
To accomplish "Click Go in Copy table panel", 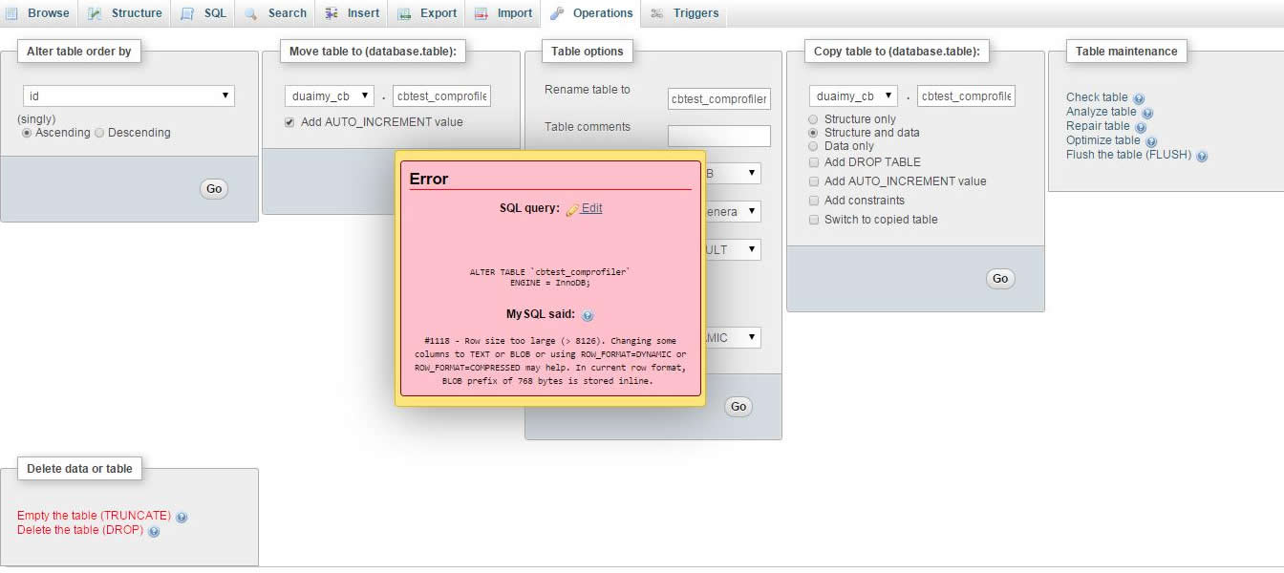I will pyautogui.click(x=1000, y=279).
